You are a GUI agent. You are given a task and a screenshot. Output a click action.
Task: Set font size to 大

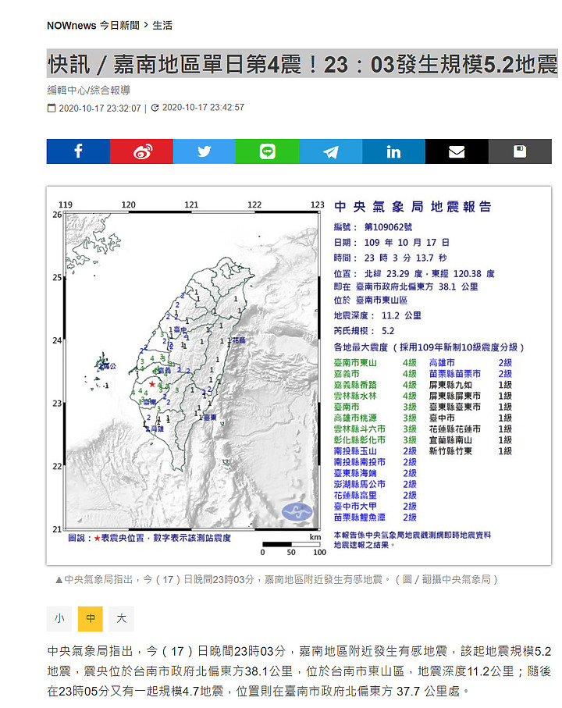pyautogui.click(x=122, y=618)
